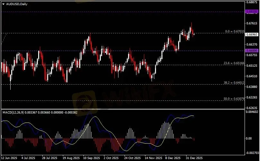
Task: Click the 8 Dec 2025 date marker
Action: tap(173, 158)
